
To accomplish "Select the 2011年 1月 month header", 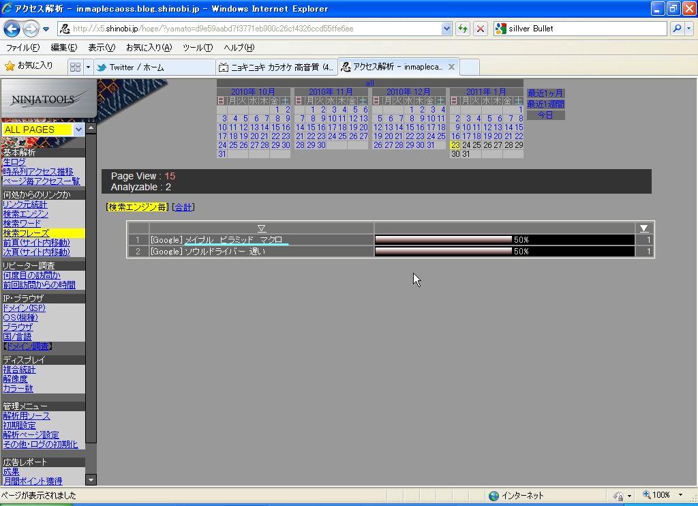I will (x=486, y=92).
